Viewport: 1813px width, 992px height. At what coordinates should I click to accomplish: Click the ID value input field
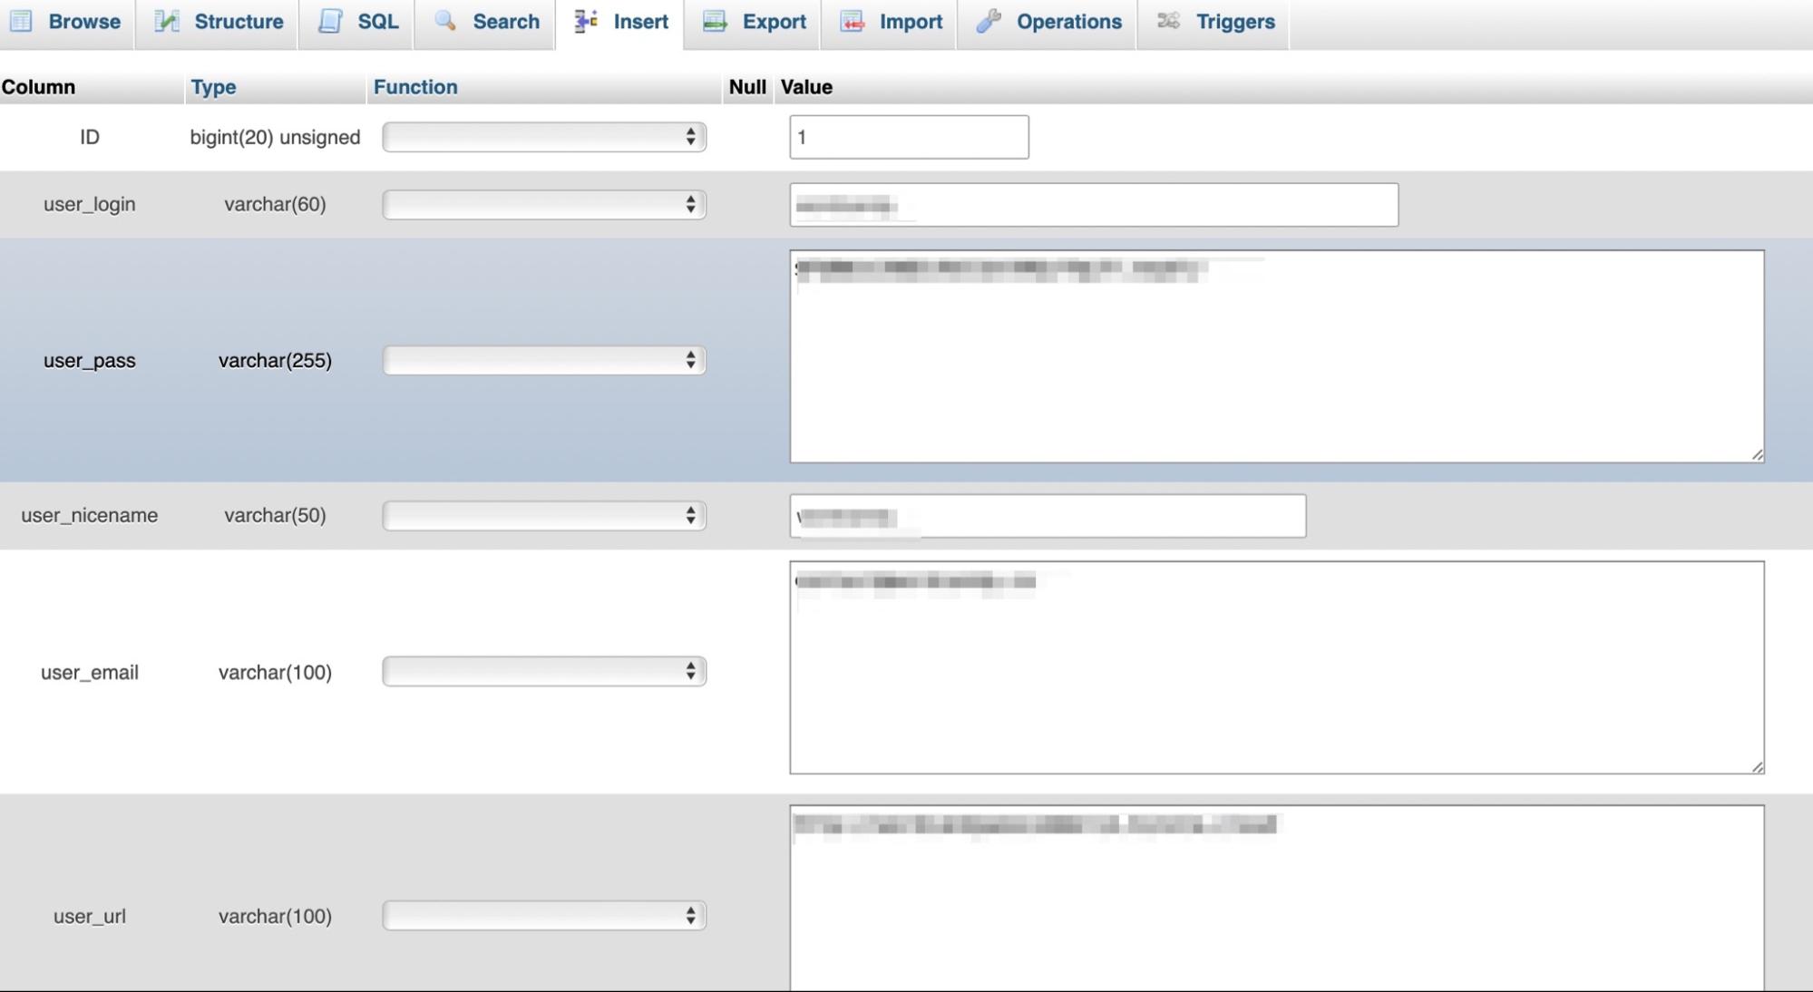pyautogui.click(x=909, y=136)
